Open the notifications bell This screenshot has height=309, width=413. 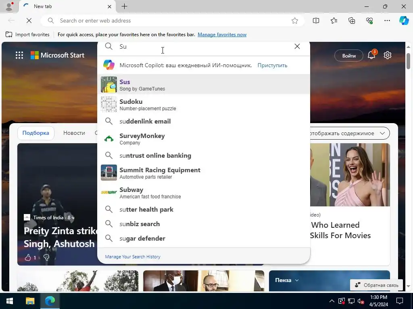coord(371,55)
